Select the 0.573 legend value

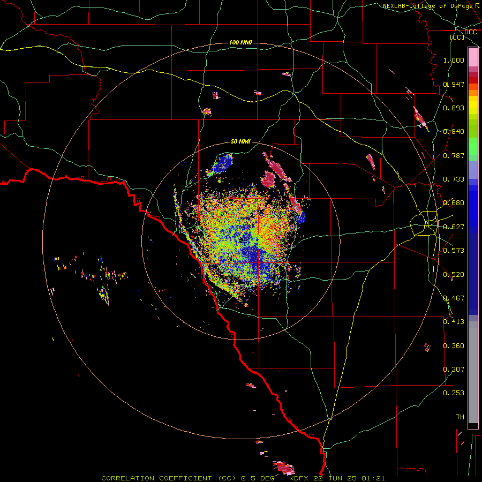(454, 250)
